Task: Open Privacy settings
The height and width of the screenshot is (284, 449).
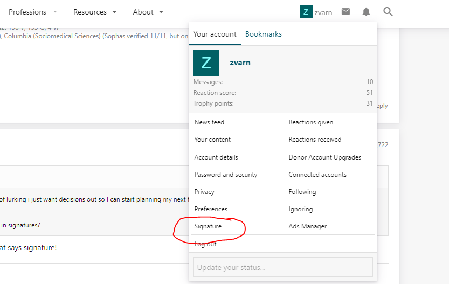Action: click(x=204, y=192)
